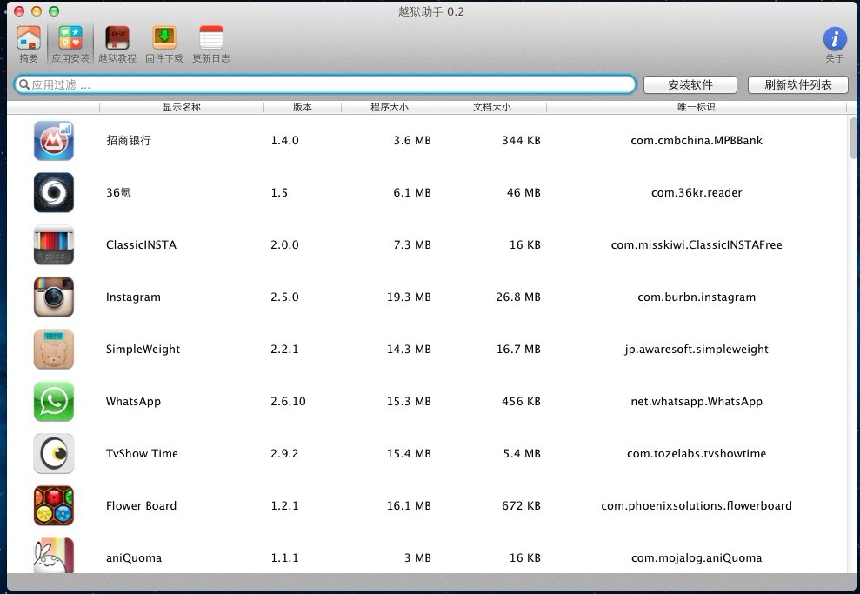The height and width of the screenshot is (594, 860).
Task: Click the 安装软件 install software button
Action: point(690,84)
